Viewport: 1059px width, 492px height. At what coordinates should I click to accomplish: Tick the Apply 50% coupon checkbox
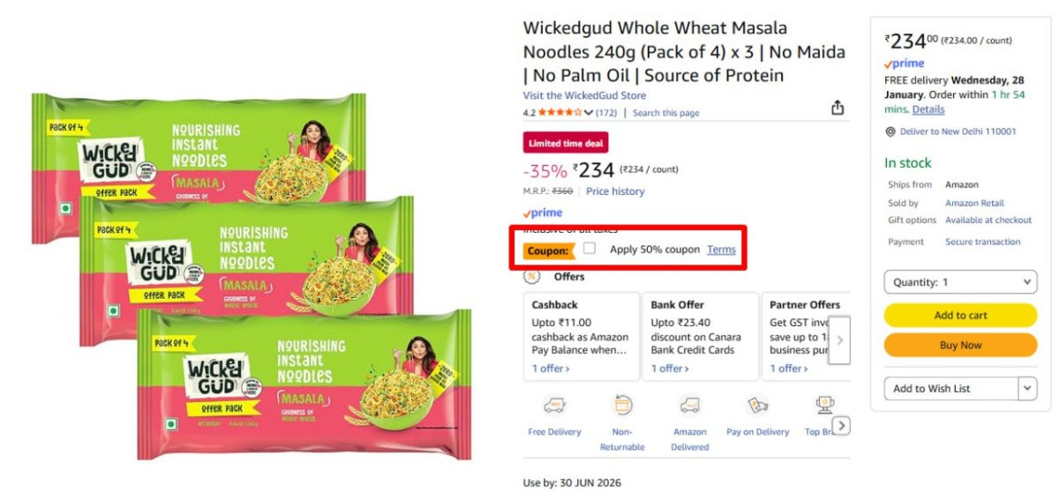coord(590,249)
